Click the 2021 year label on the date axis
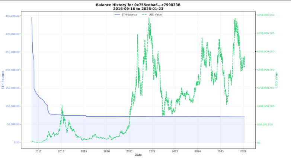 pos(129,151)
